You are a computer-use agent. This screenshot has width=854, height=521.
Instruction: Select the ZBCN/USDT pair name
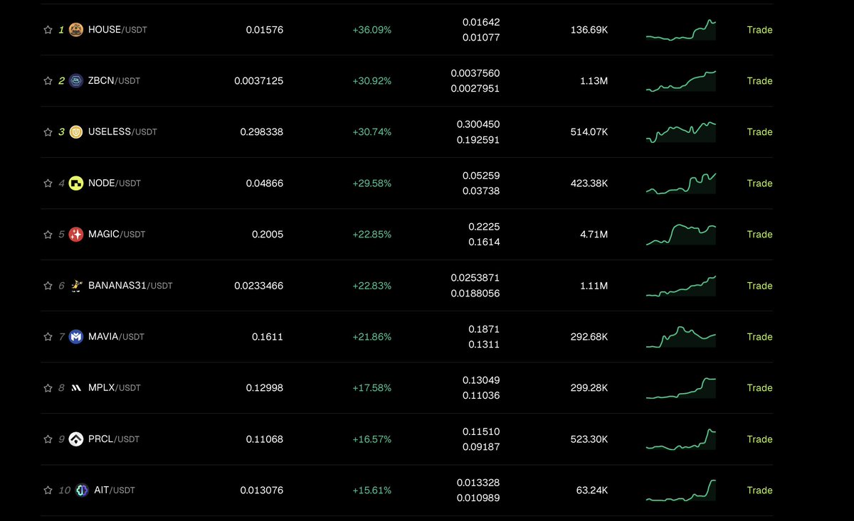[114, 81]
